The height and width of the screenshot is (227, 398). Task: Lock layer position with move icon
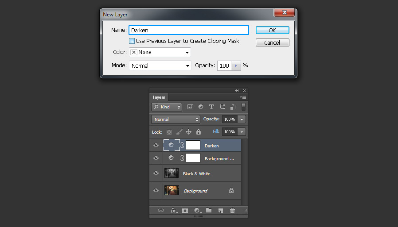tap(188, 132)
